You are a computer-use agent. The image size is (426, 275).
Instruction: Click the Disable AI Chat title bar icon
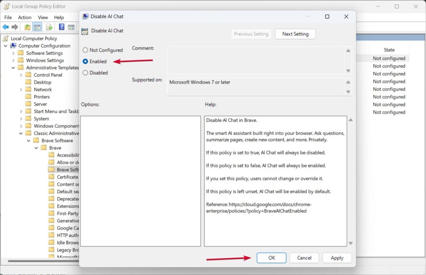[x=85, y=17]
